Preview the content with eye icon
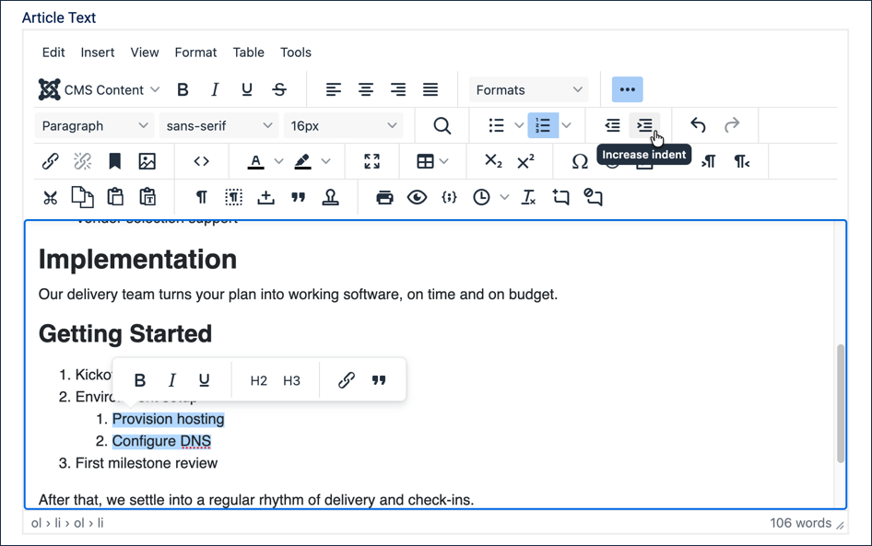This screenshot has height=546, width=872. click(x=417, y=197)
